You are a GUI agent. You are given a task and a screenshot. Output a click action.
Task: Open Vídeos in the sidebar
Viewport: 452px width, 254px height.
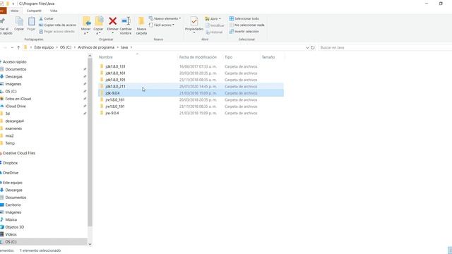point(11,235)
